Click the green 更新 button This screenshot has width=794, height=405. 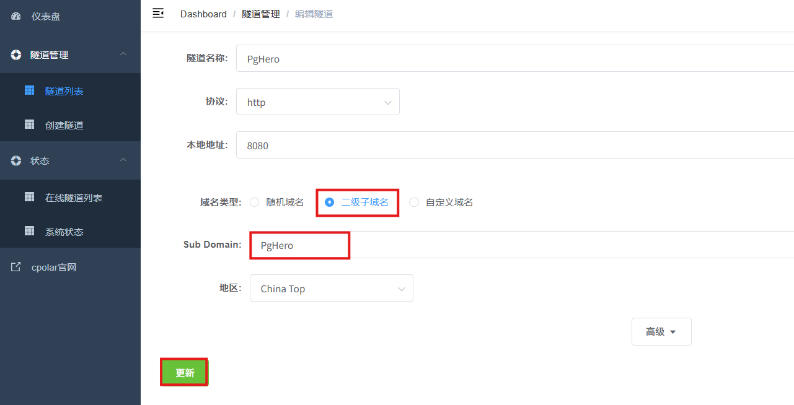tap(185, 372)
